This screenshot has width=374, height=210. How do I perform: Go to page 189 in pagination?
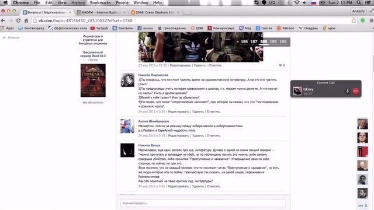(273, 41)
